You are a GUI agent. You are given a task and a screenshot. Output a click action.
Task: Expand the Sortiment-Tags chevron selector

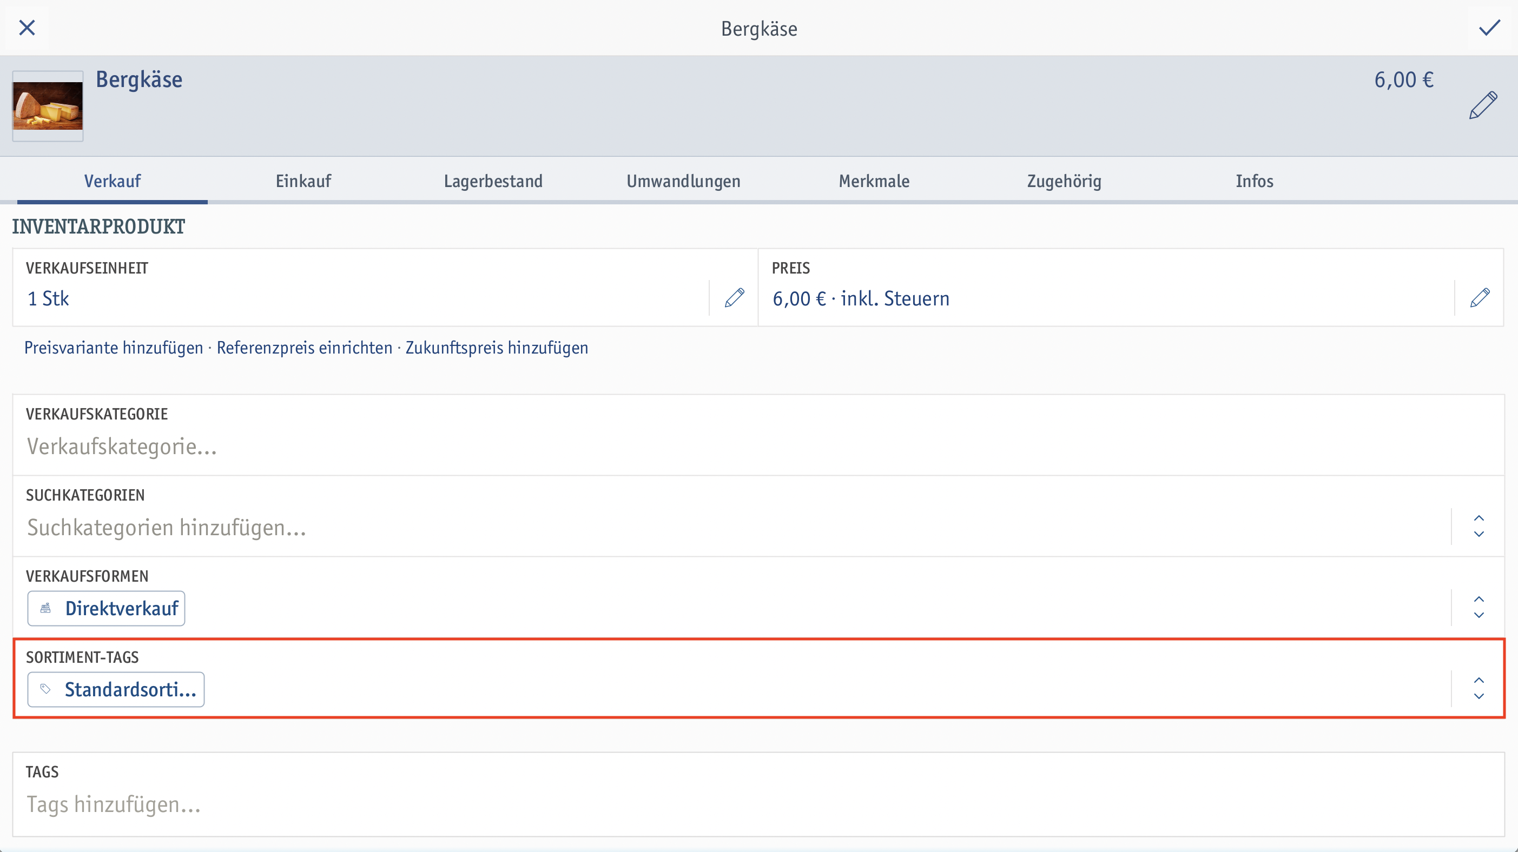(1479, 688)
